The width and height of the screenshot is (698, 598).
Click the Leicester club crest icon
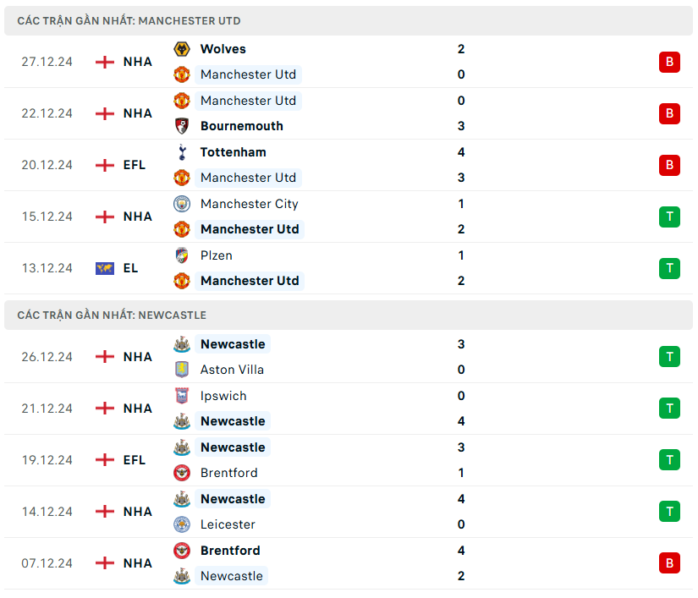[x=182, y=524]
